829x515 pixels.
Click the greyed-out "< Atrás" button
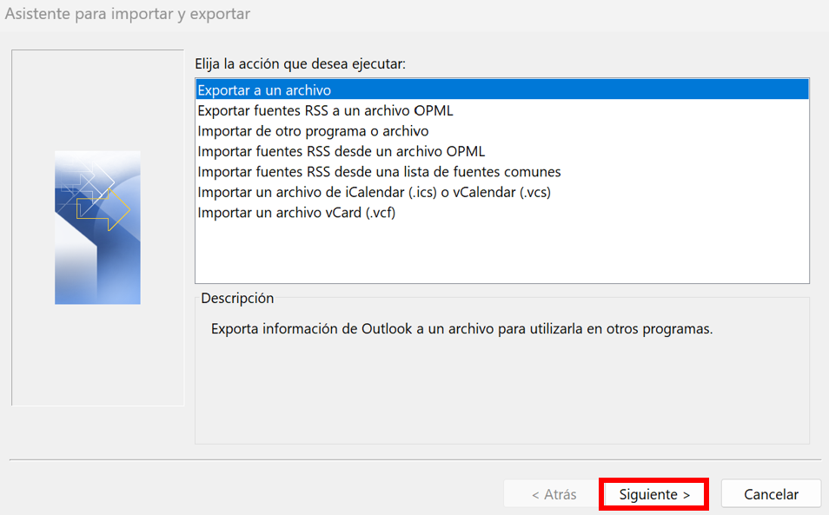pyautogui.click(x=554, y=494)
